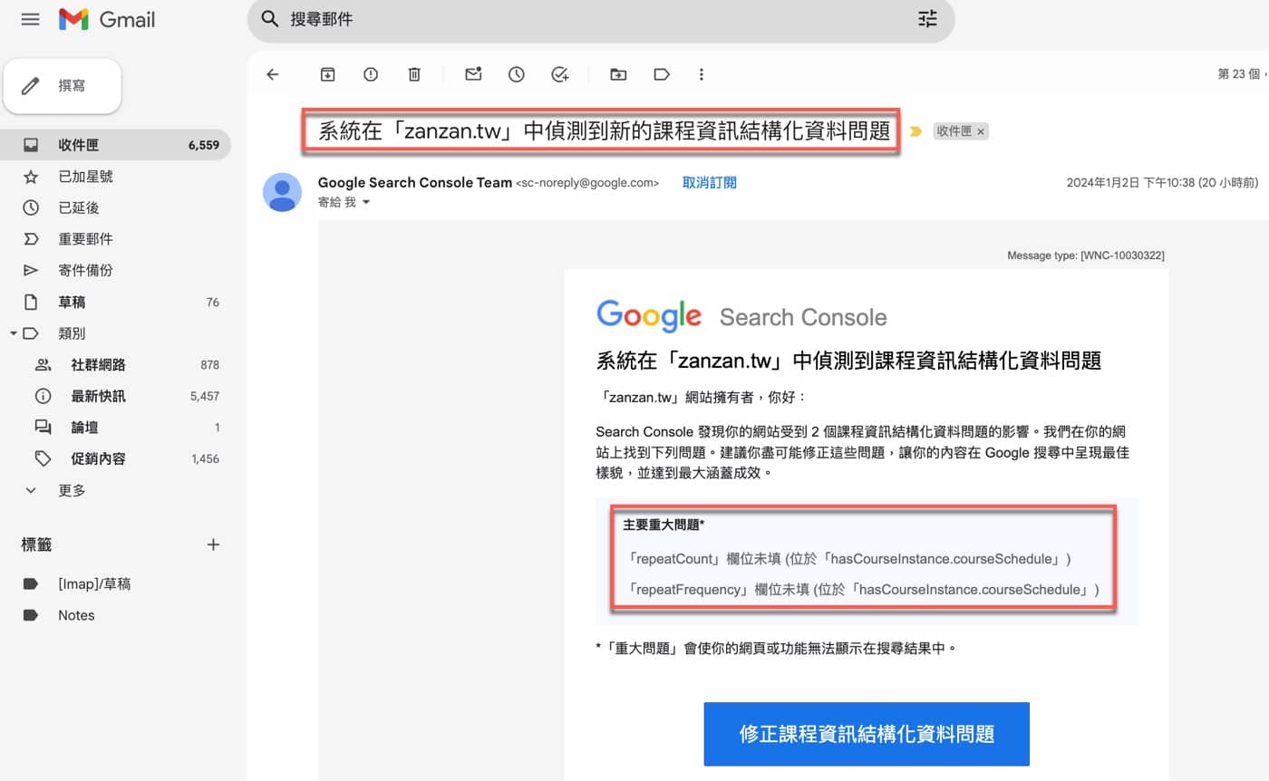Click the 撰寫 compose button
Screen dimensions: 1269x781
pos(63,86)
